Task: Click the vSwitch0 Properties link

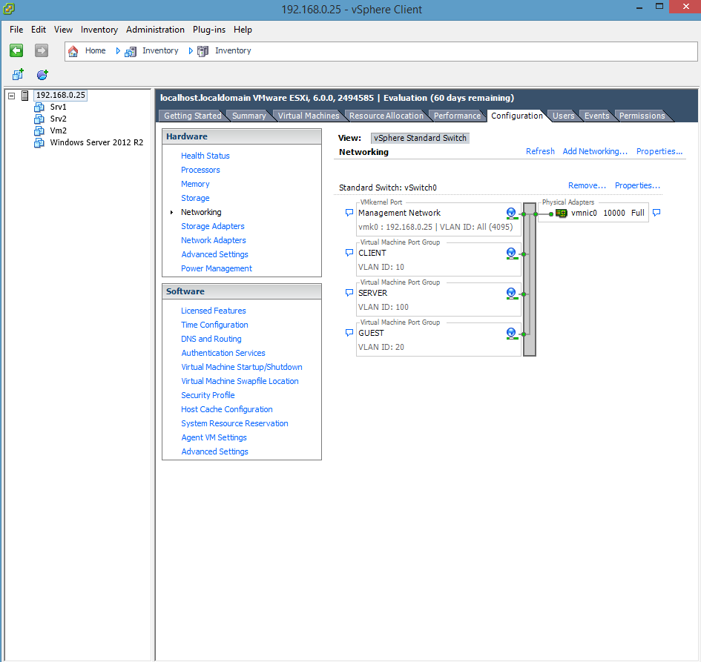Action: [x=637, y=185]
